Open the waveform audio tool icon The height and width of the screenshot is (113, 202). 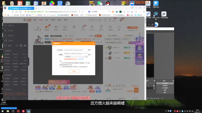(56, 27)
